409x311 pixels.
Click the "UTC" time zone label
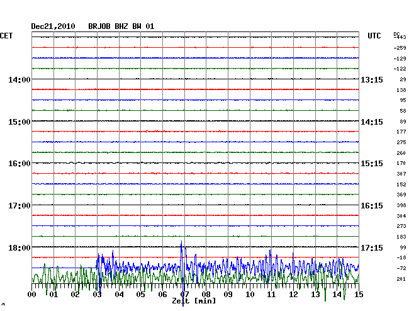tap(374, 36)
